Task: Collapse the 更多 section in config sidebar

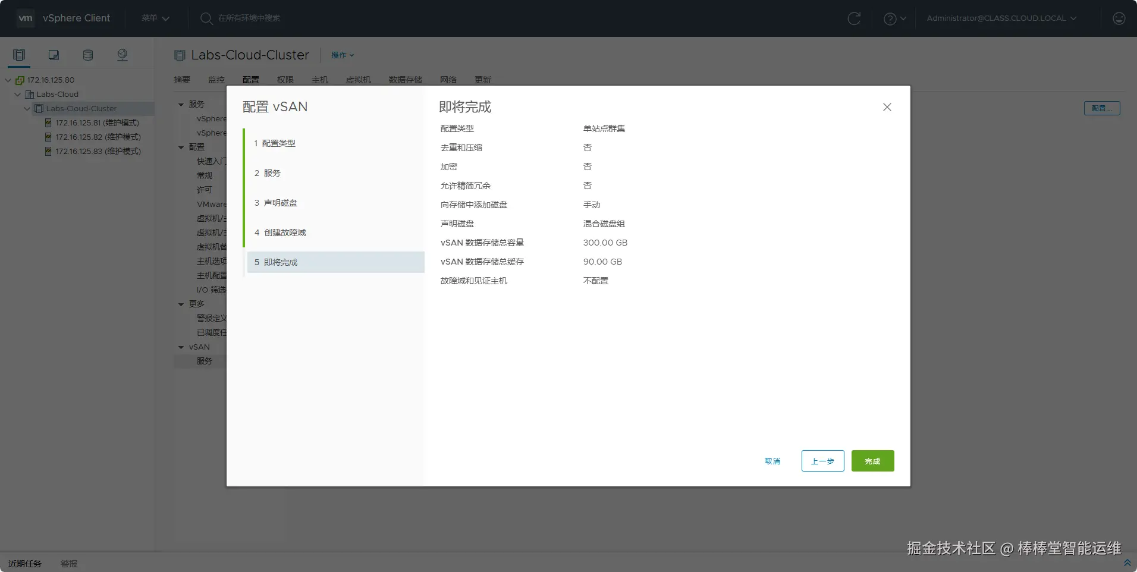Action: (x=181, y=304)
